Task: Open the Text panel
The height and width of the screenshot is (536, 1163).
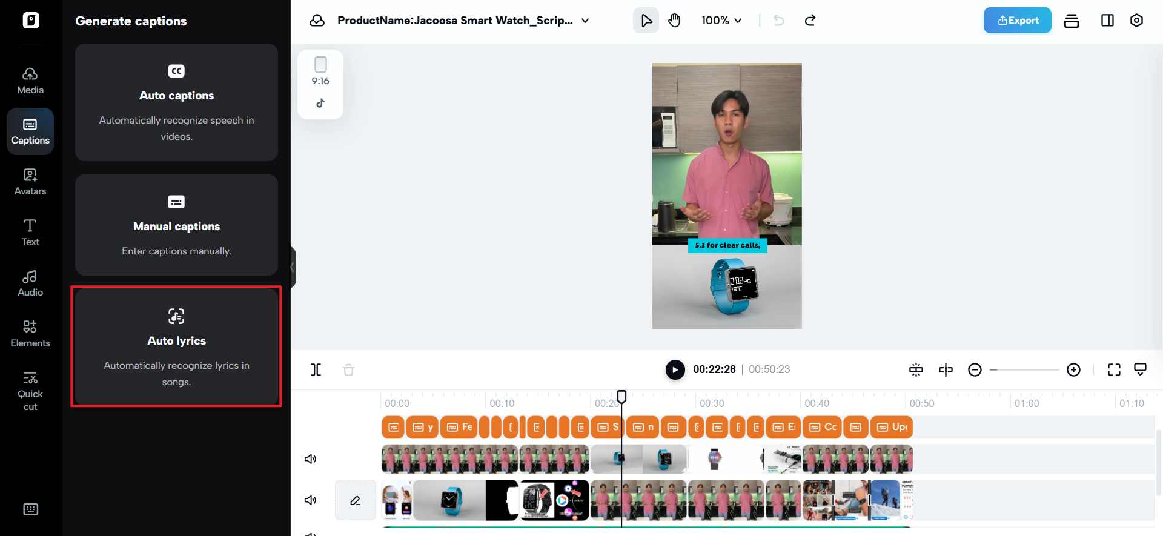Action: 30,233
